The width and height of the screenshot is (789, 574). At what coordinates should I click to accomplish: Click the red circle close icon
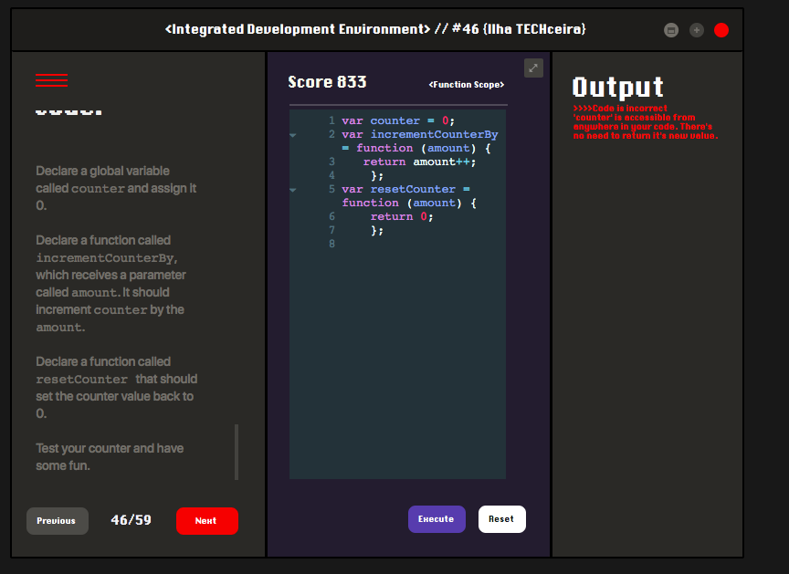pos(721,30)
